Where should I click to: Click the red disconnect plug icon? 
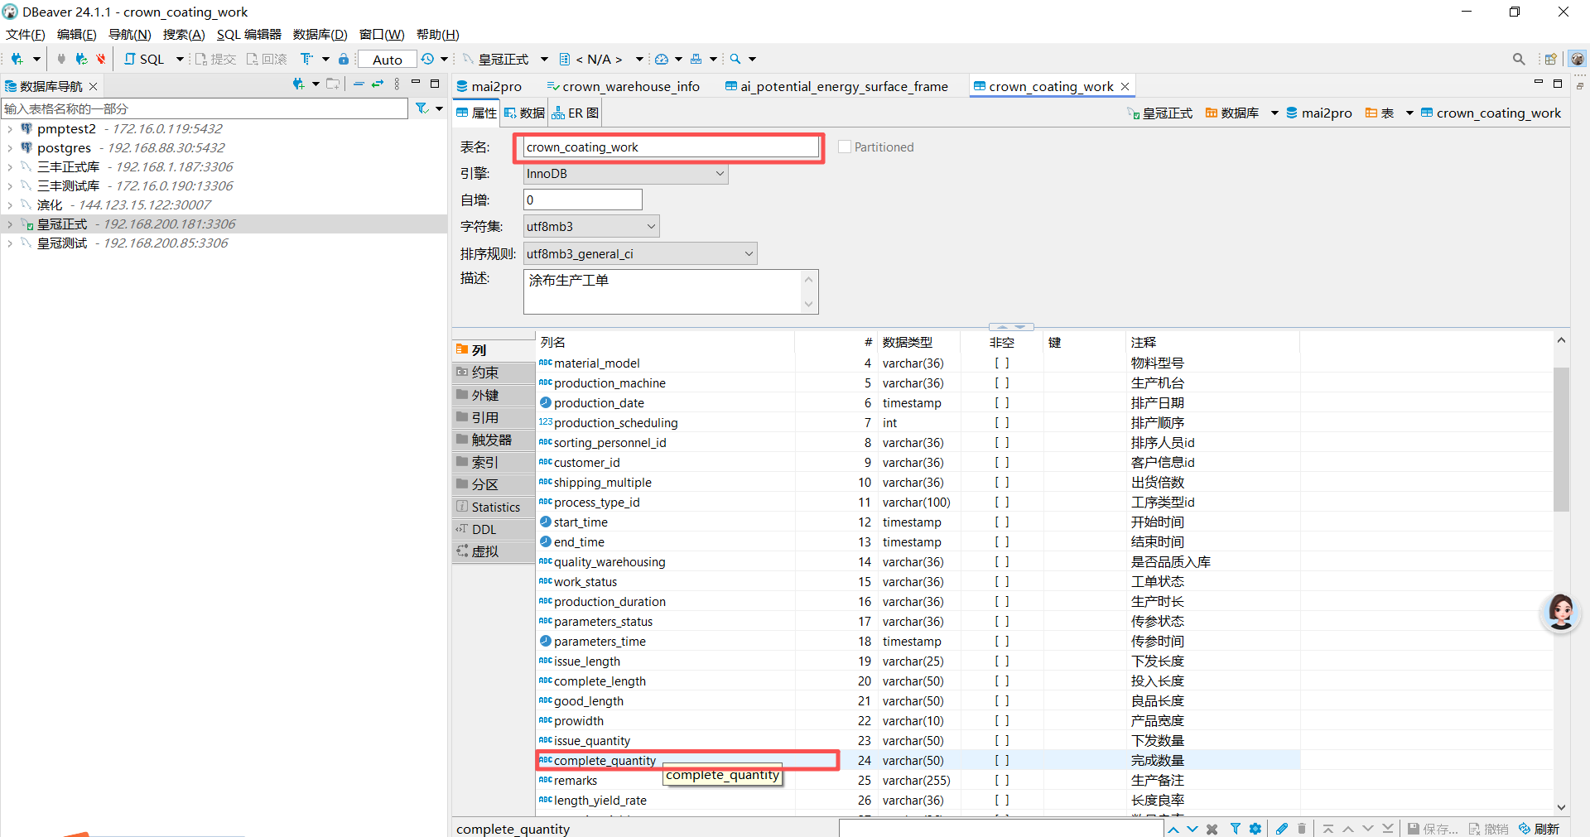[101, 59]
